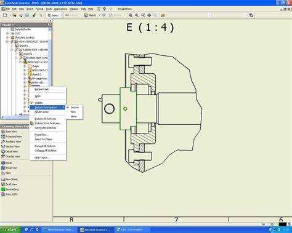292x233 pixels.
Task: Open the Select filter dropdown arrow
Action: (x=62, y=15)
